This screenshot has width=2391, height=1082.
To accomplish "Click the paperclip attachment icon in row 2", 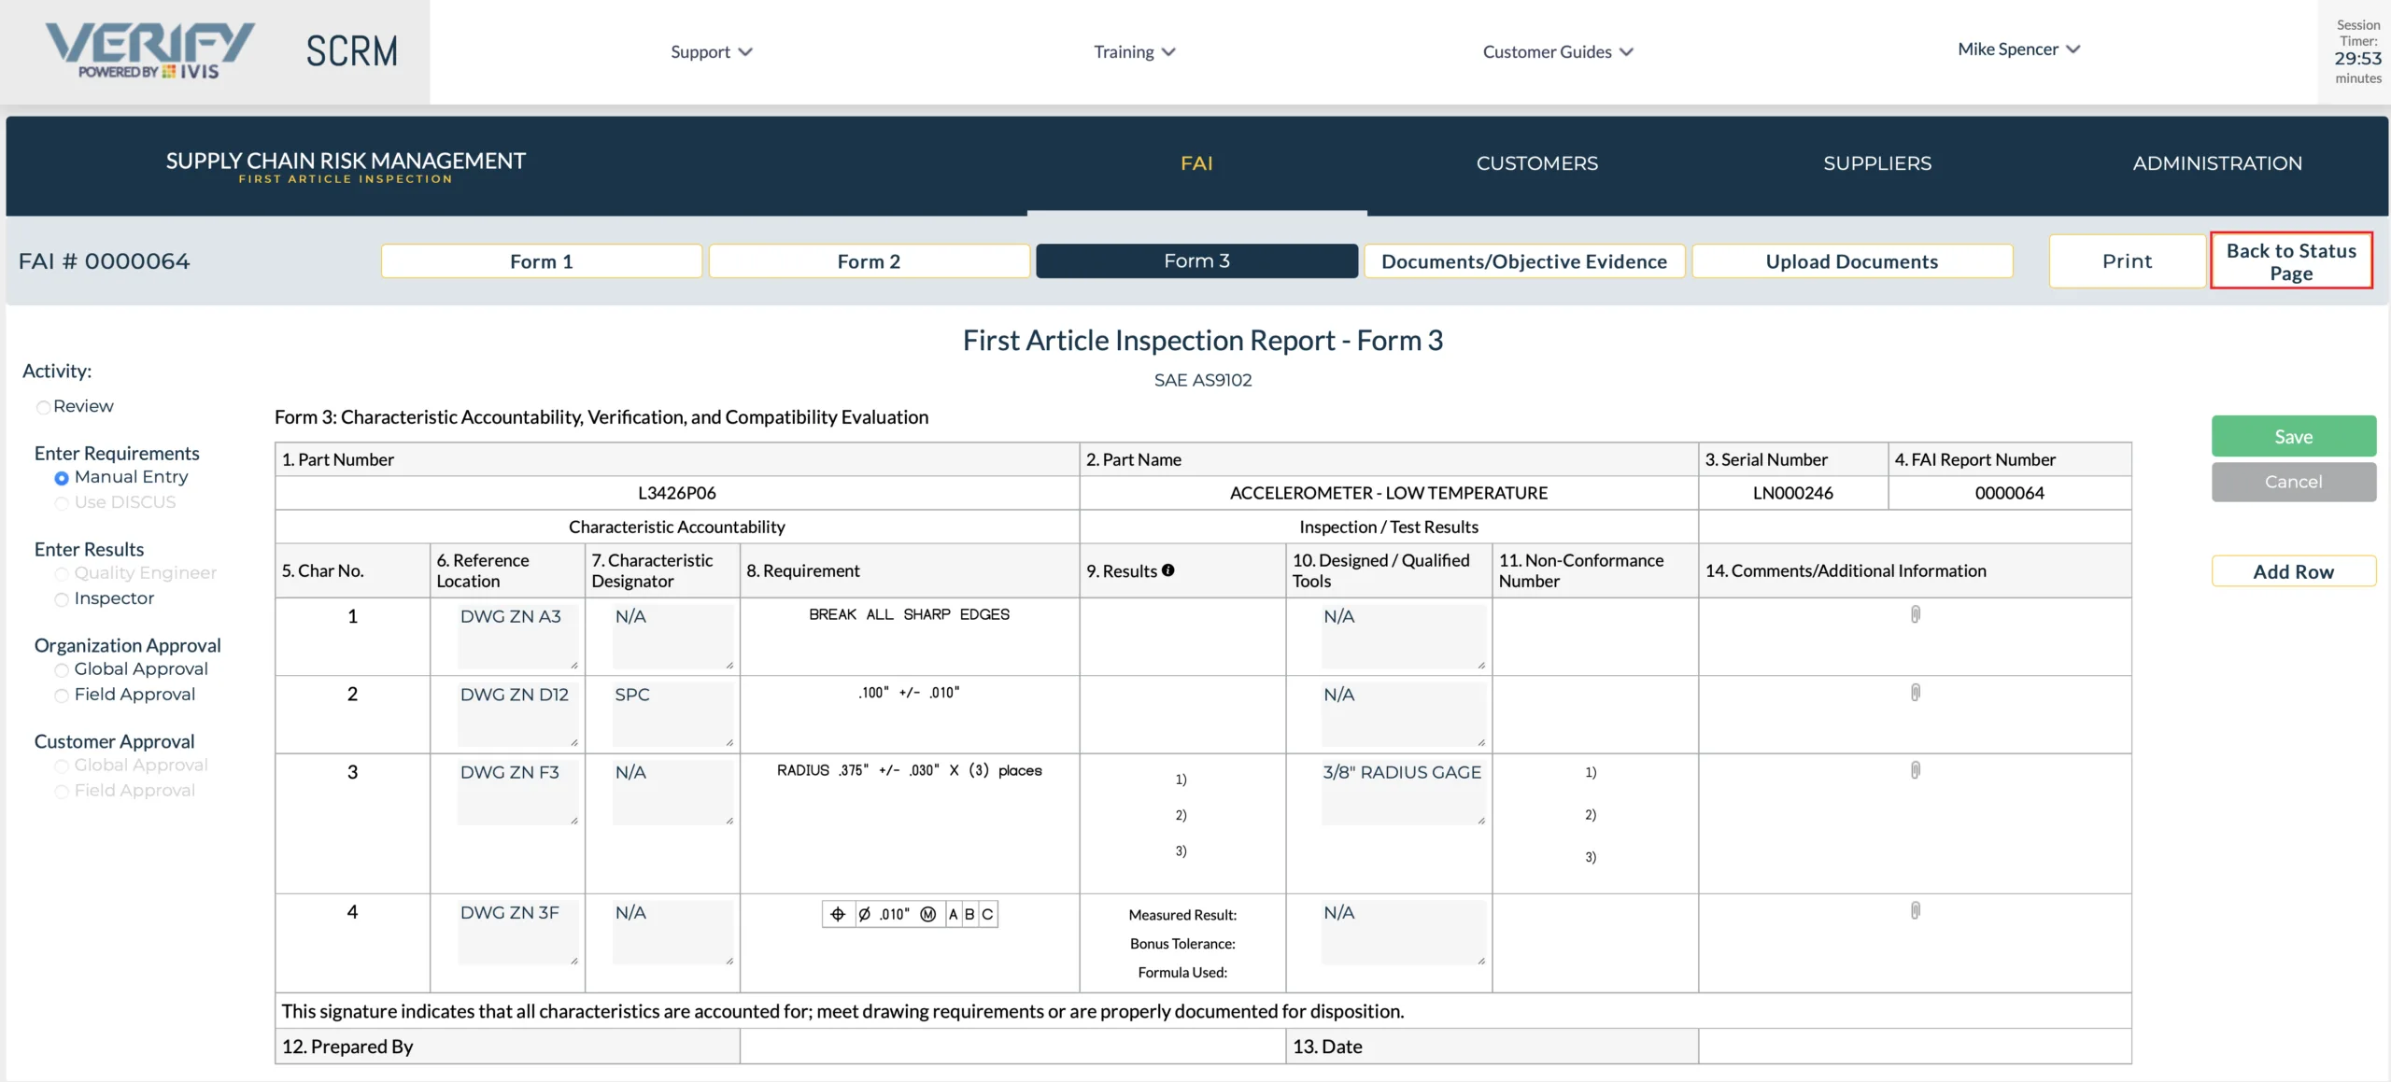I will click(1915, 693).
